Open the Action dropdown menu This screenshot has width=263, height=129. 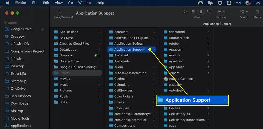click(221, 11)
